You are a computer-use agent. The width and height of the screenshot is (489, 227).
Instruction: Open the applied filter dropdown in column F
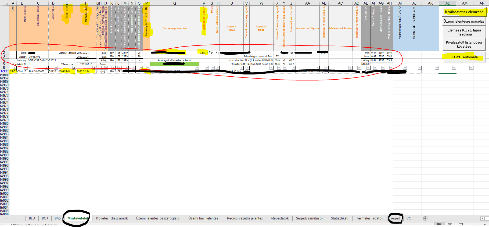pos(94,68)
